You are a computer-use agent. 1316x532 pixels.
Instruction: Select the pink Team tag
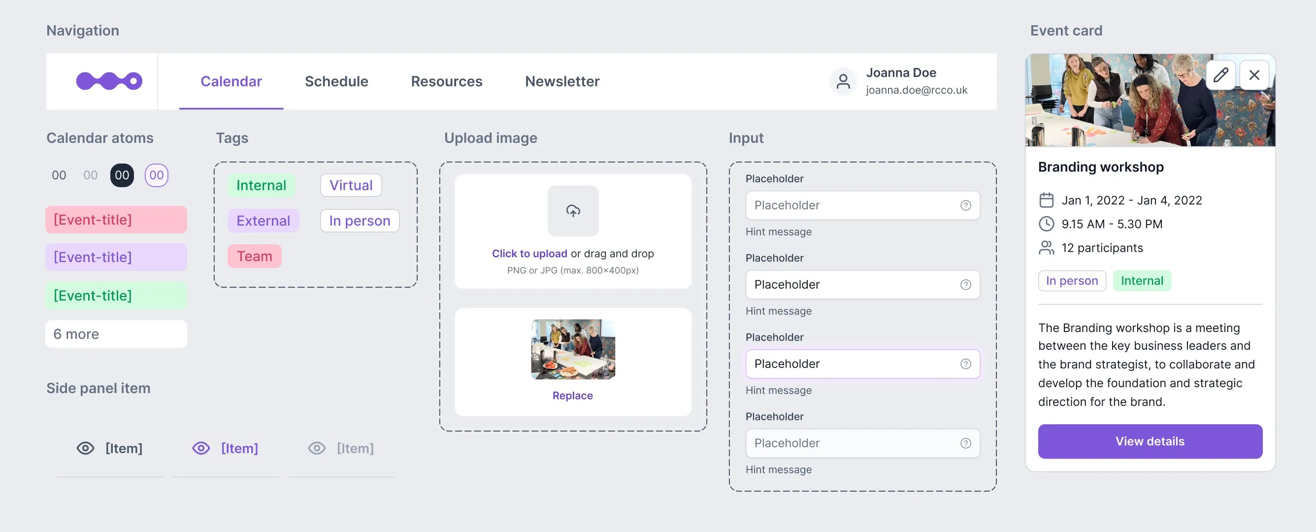click(254, 256)
